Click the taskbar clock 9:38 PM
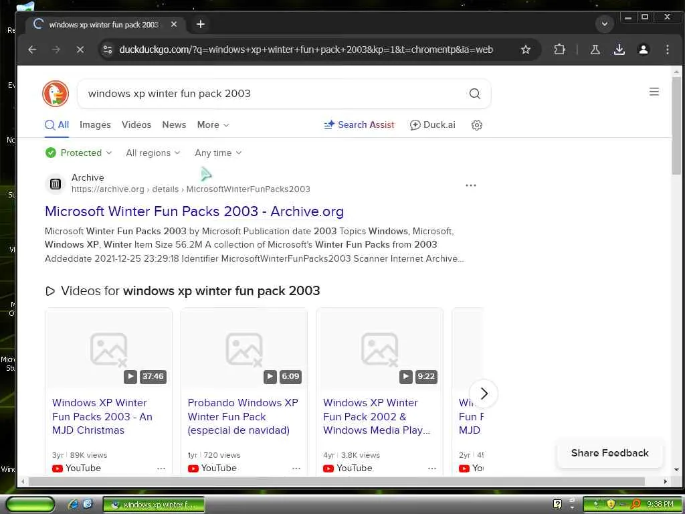 click(660, 505)
